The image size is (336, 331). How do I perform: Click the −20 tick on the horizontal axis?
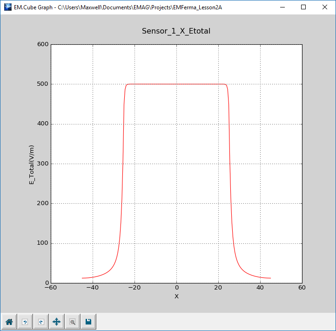pyautogui.click(x=134, y=288)
